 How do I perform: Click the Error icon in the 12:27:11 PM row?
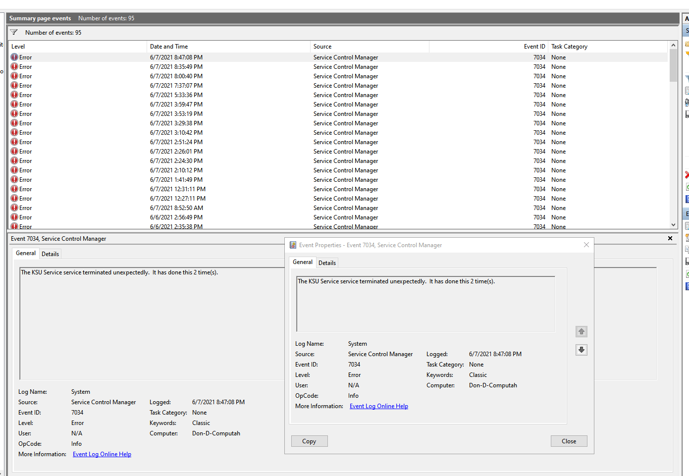coord(14,198)
